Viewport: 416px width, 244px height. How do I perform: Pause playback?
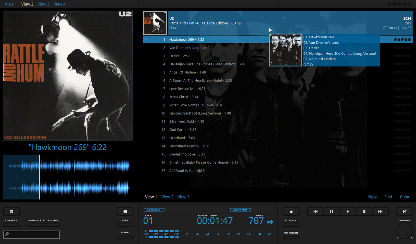coord(331,212)
